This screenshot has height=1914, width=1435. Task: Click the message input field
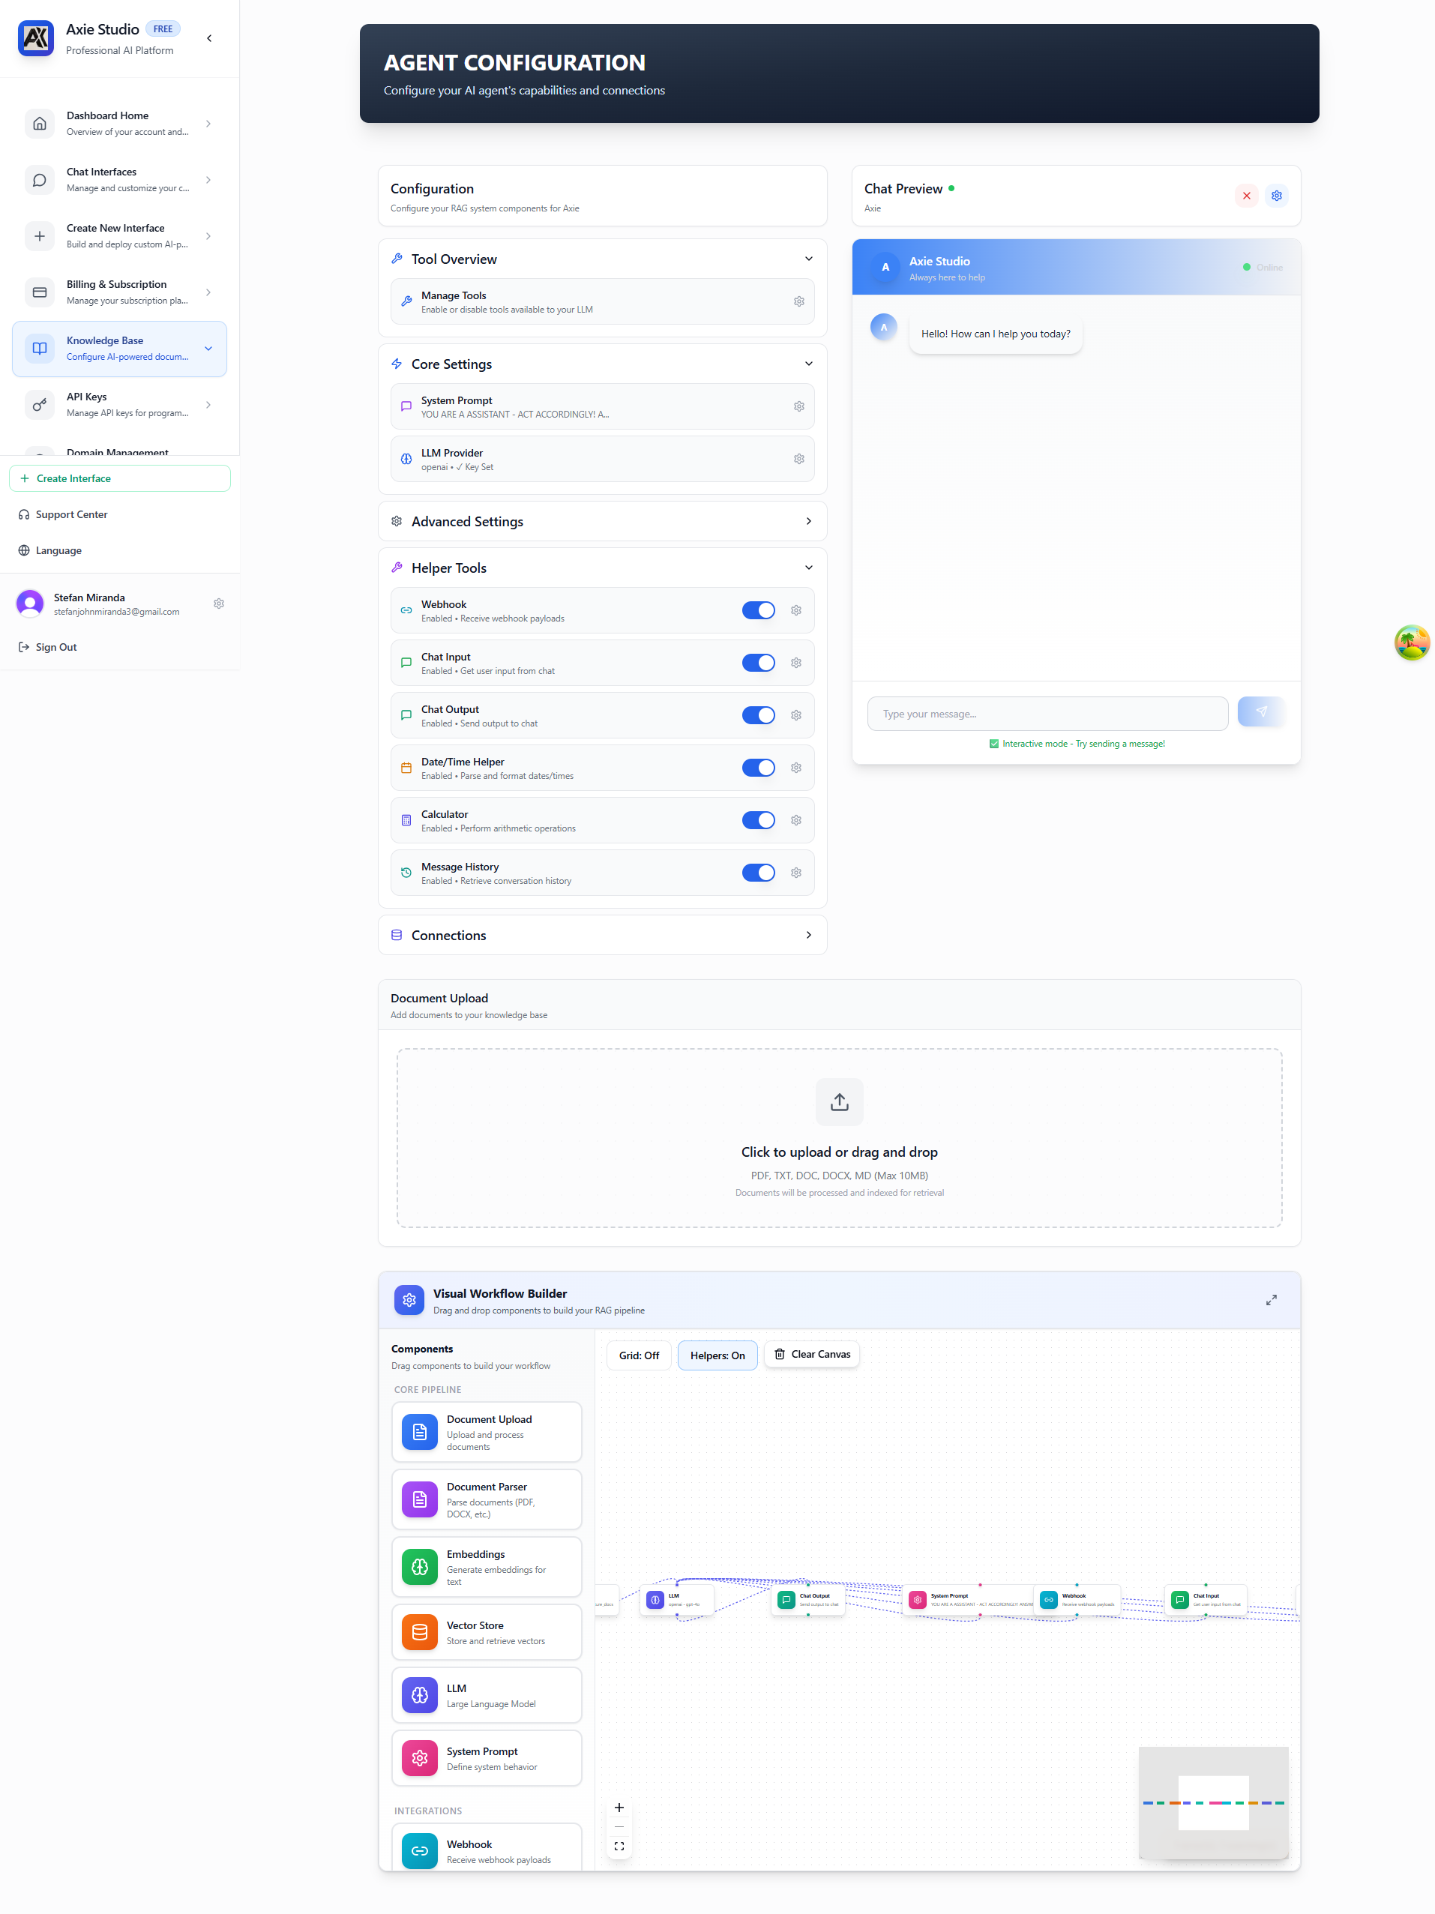(1047, 713)
